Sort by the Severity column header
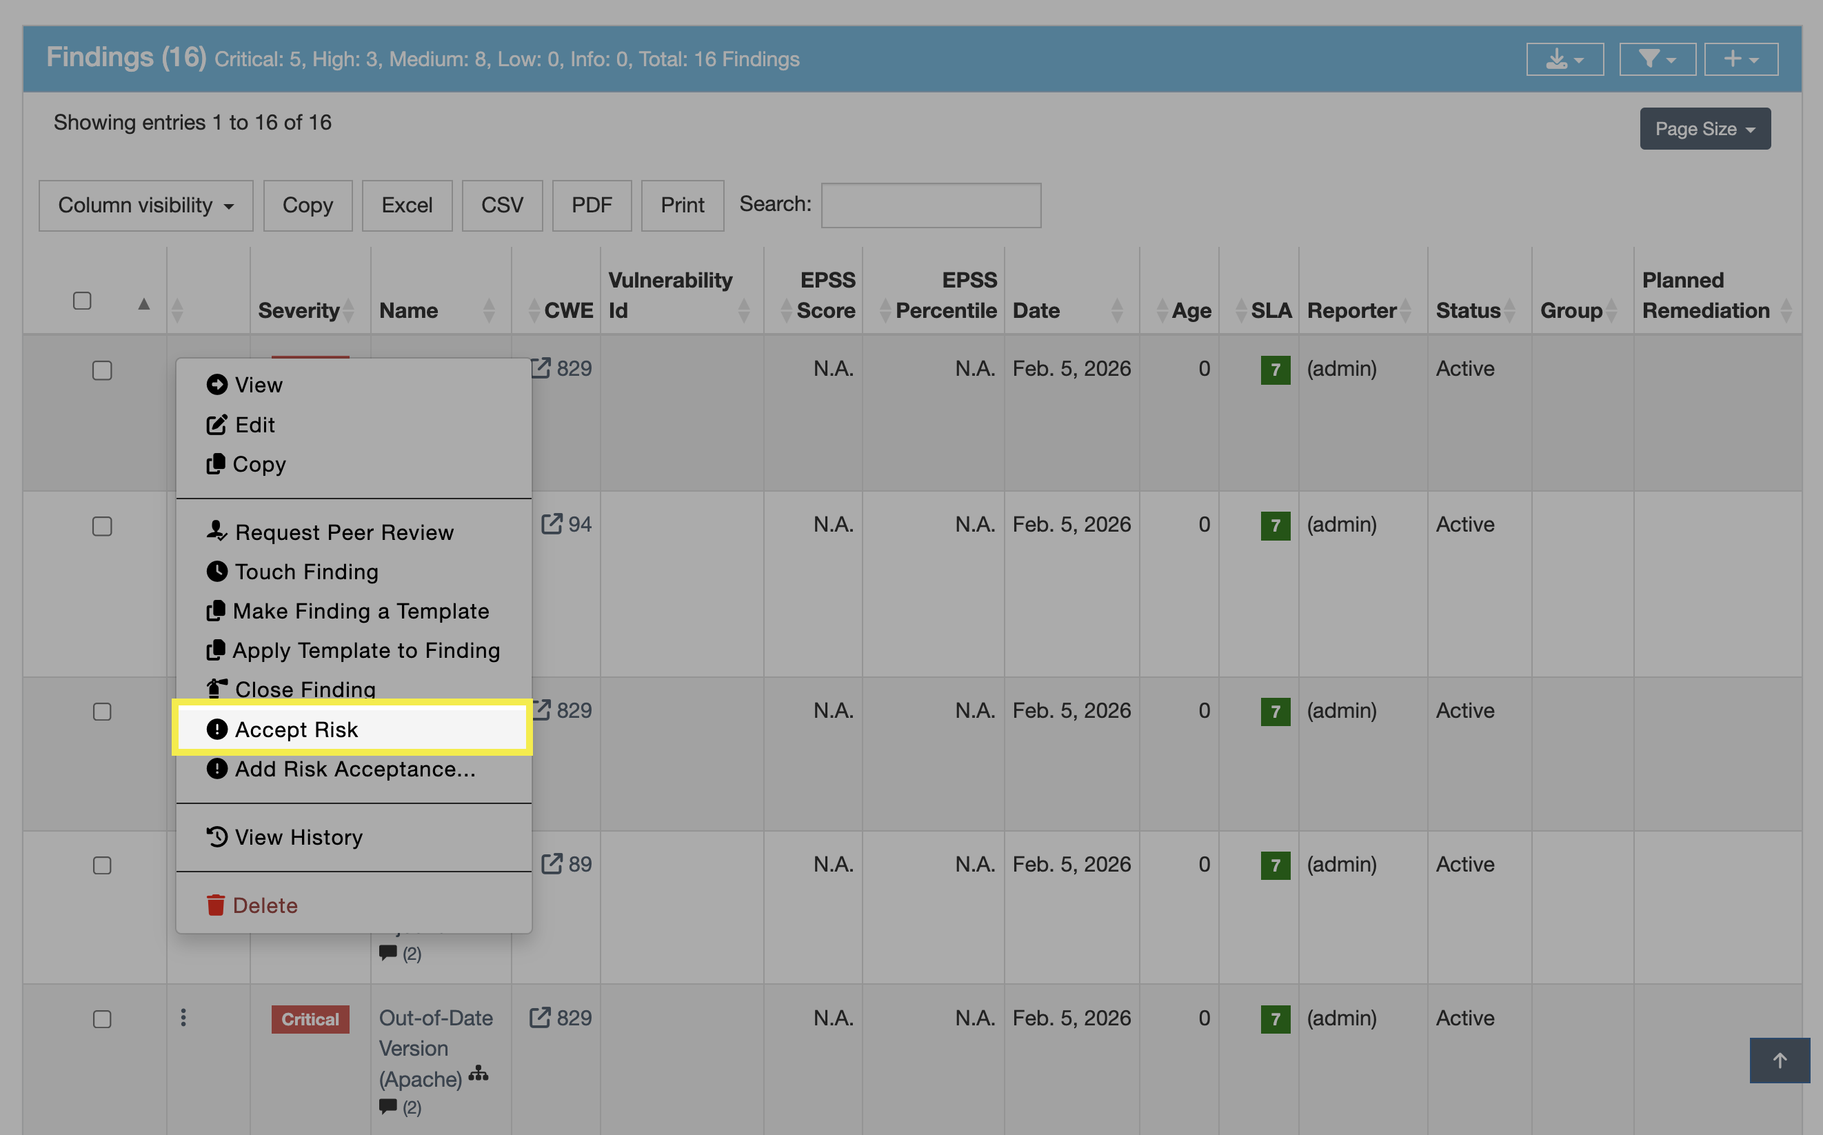Screen dimensions: 1823x1135 tap(299, 310)
